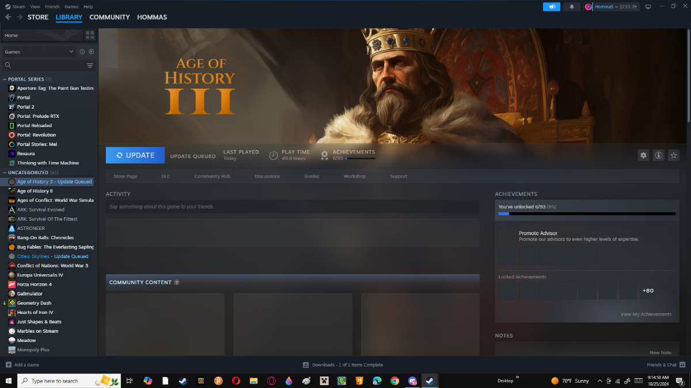Image resolution: width=691 pixels, height=388 pixels.
Task: Go back using the back arrow
Action: tap(8, 17)
